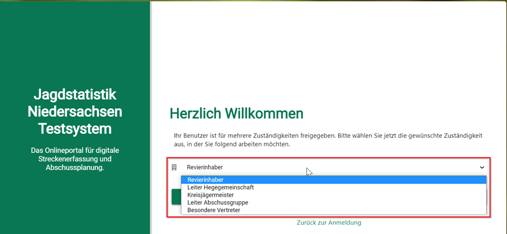Click empty green area below sidebar description

[75, 204]
